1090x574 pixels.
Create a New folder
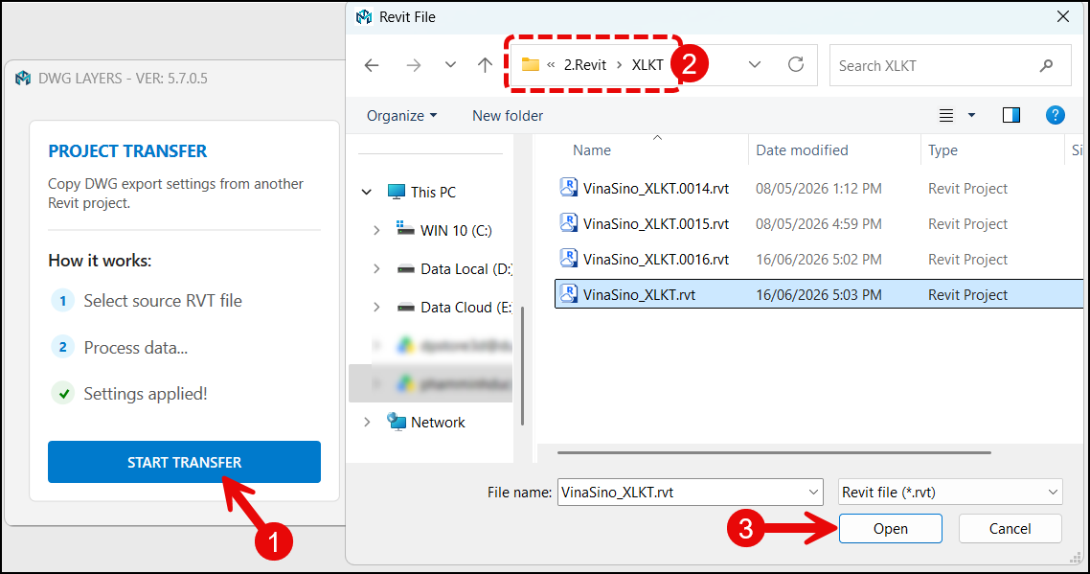coord(508,116)
